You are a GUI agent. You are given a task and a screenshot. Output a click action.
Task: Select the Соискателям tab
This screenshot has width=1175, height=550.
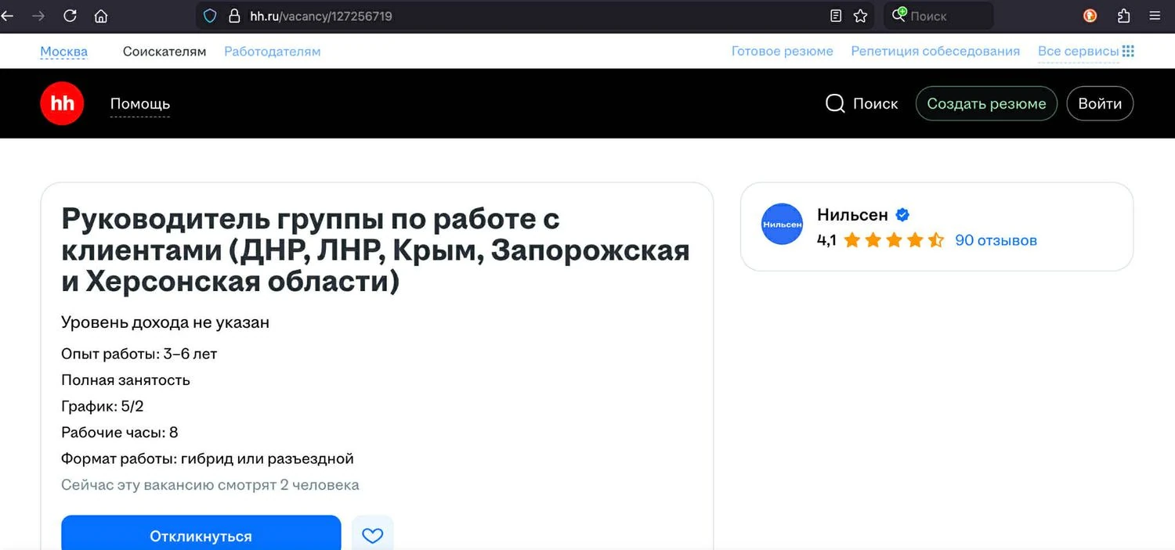pos(164,52)
